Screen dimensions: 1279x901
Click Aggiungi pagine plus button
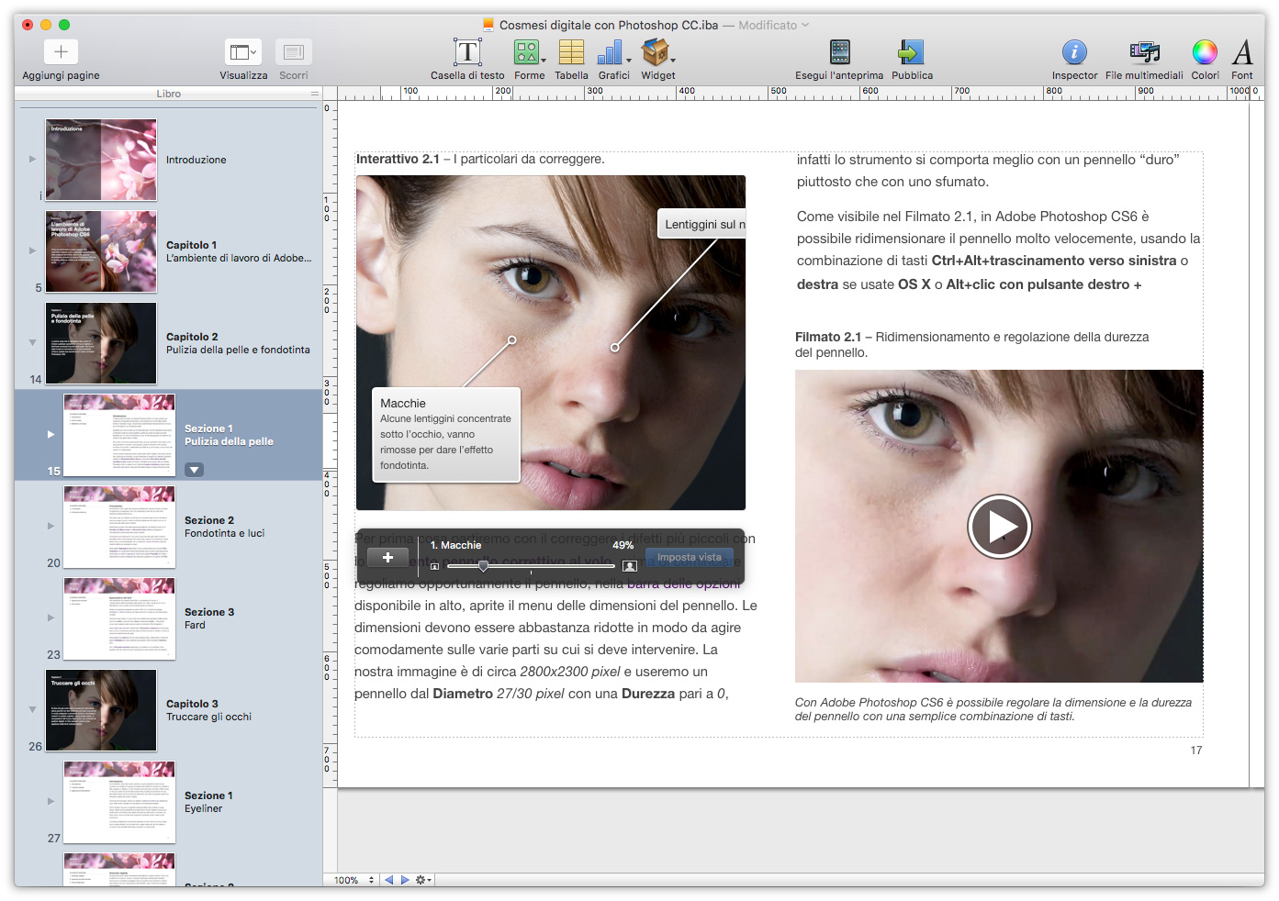[x=61, y=51]
